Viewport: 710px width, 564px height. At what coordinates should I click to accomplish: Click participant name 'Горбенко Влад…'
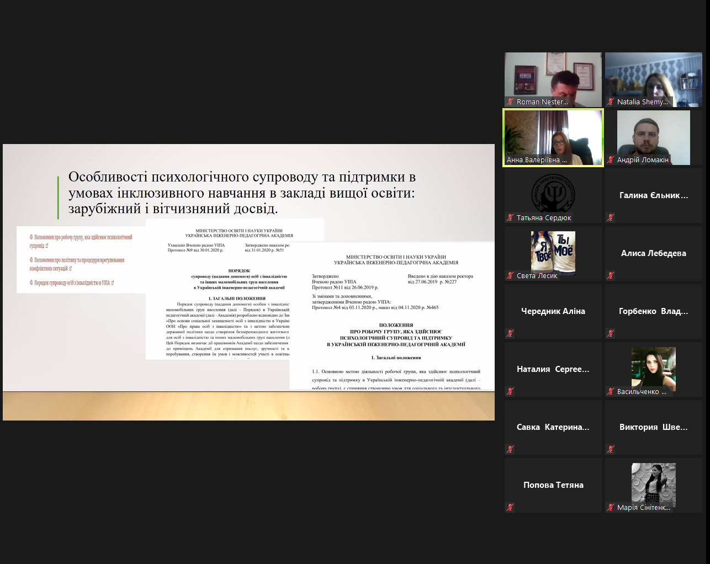[654, 311]
